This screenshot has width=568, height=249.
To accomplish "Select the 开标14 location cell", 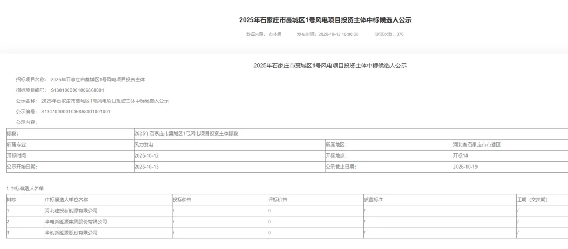I will tap(510, 156).
